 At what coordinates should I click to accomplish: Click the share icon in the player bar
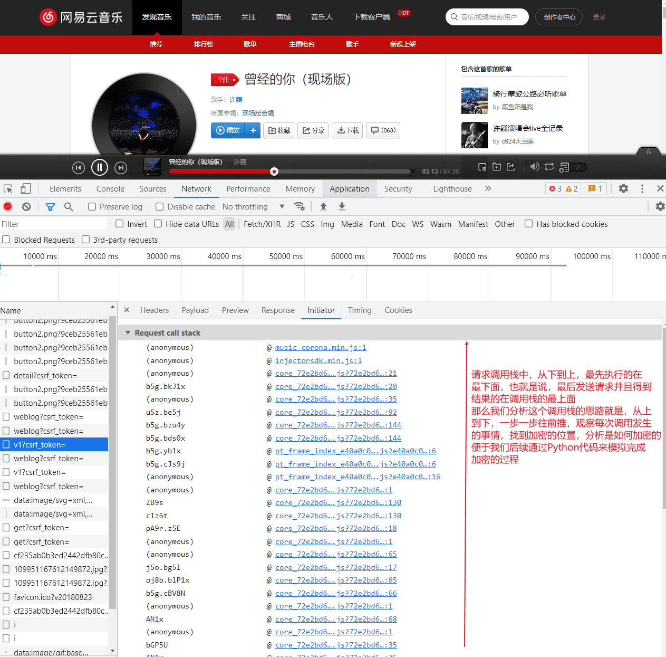(x=510, y=167)
